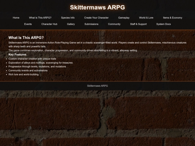Select the Exploration of alleys and rooftops bullet
This screenshot has height=146, width=195.
40,63
